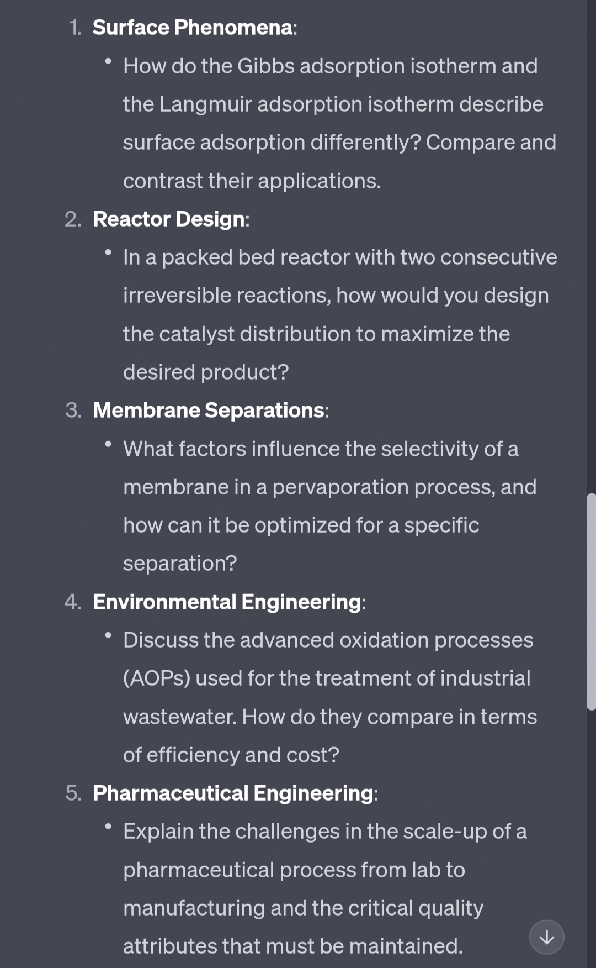Click the numbered item 3 marker

pyautogui.click(x=73, y=411)
